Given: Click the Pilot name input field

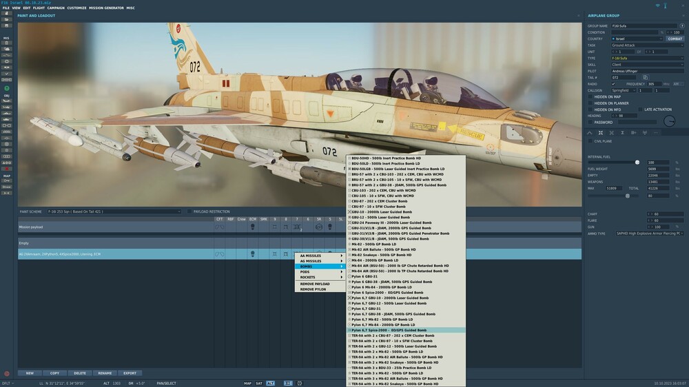Looking at the screenshot, I should (647, 71).
